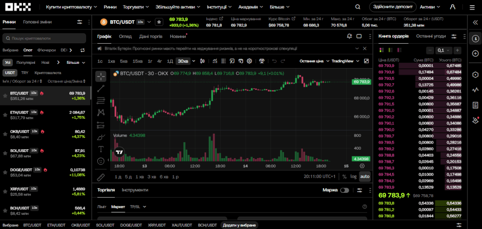Open chart settings gear icon
This screenshot has width=482, height=229.
pos(249,61)
